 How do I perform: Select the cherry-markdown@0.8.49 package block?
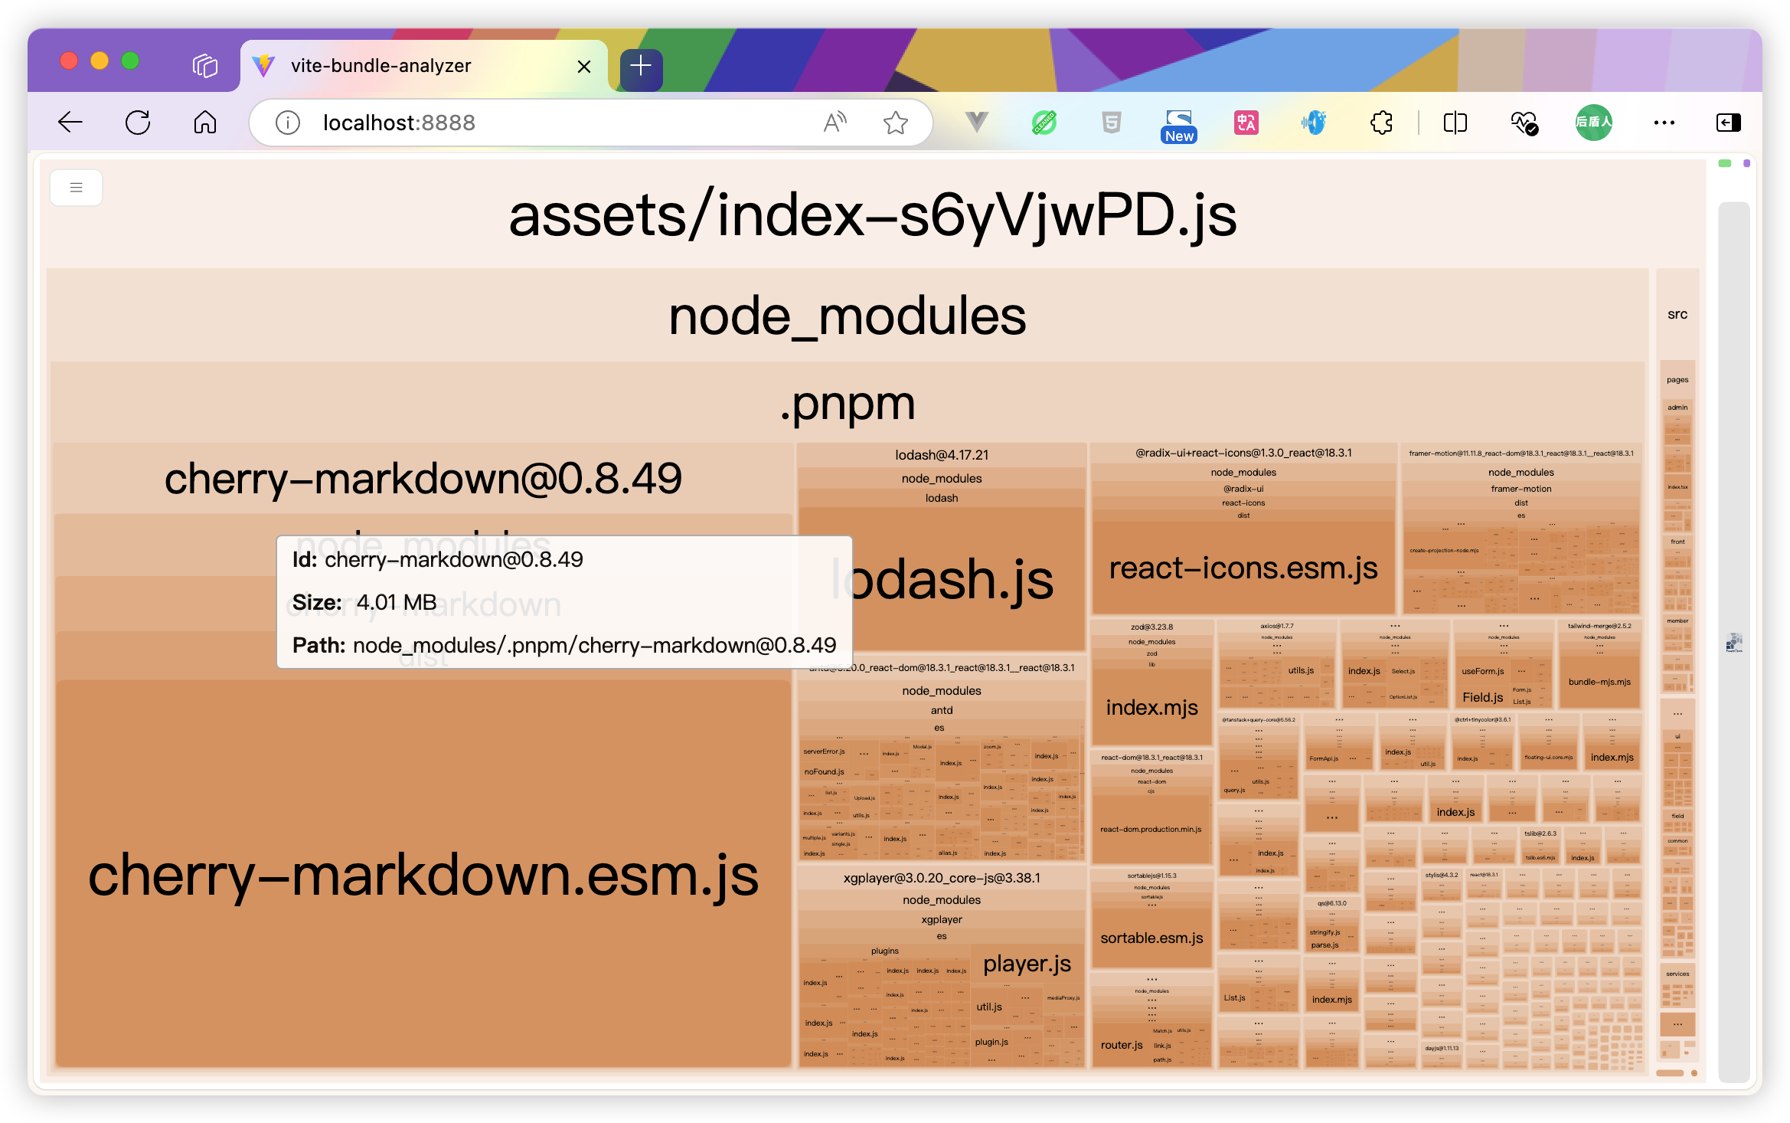[423, 478]
